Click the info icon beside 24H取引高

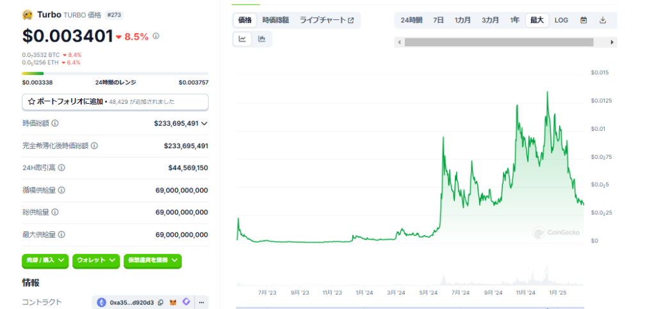(x=61, y=168)
